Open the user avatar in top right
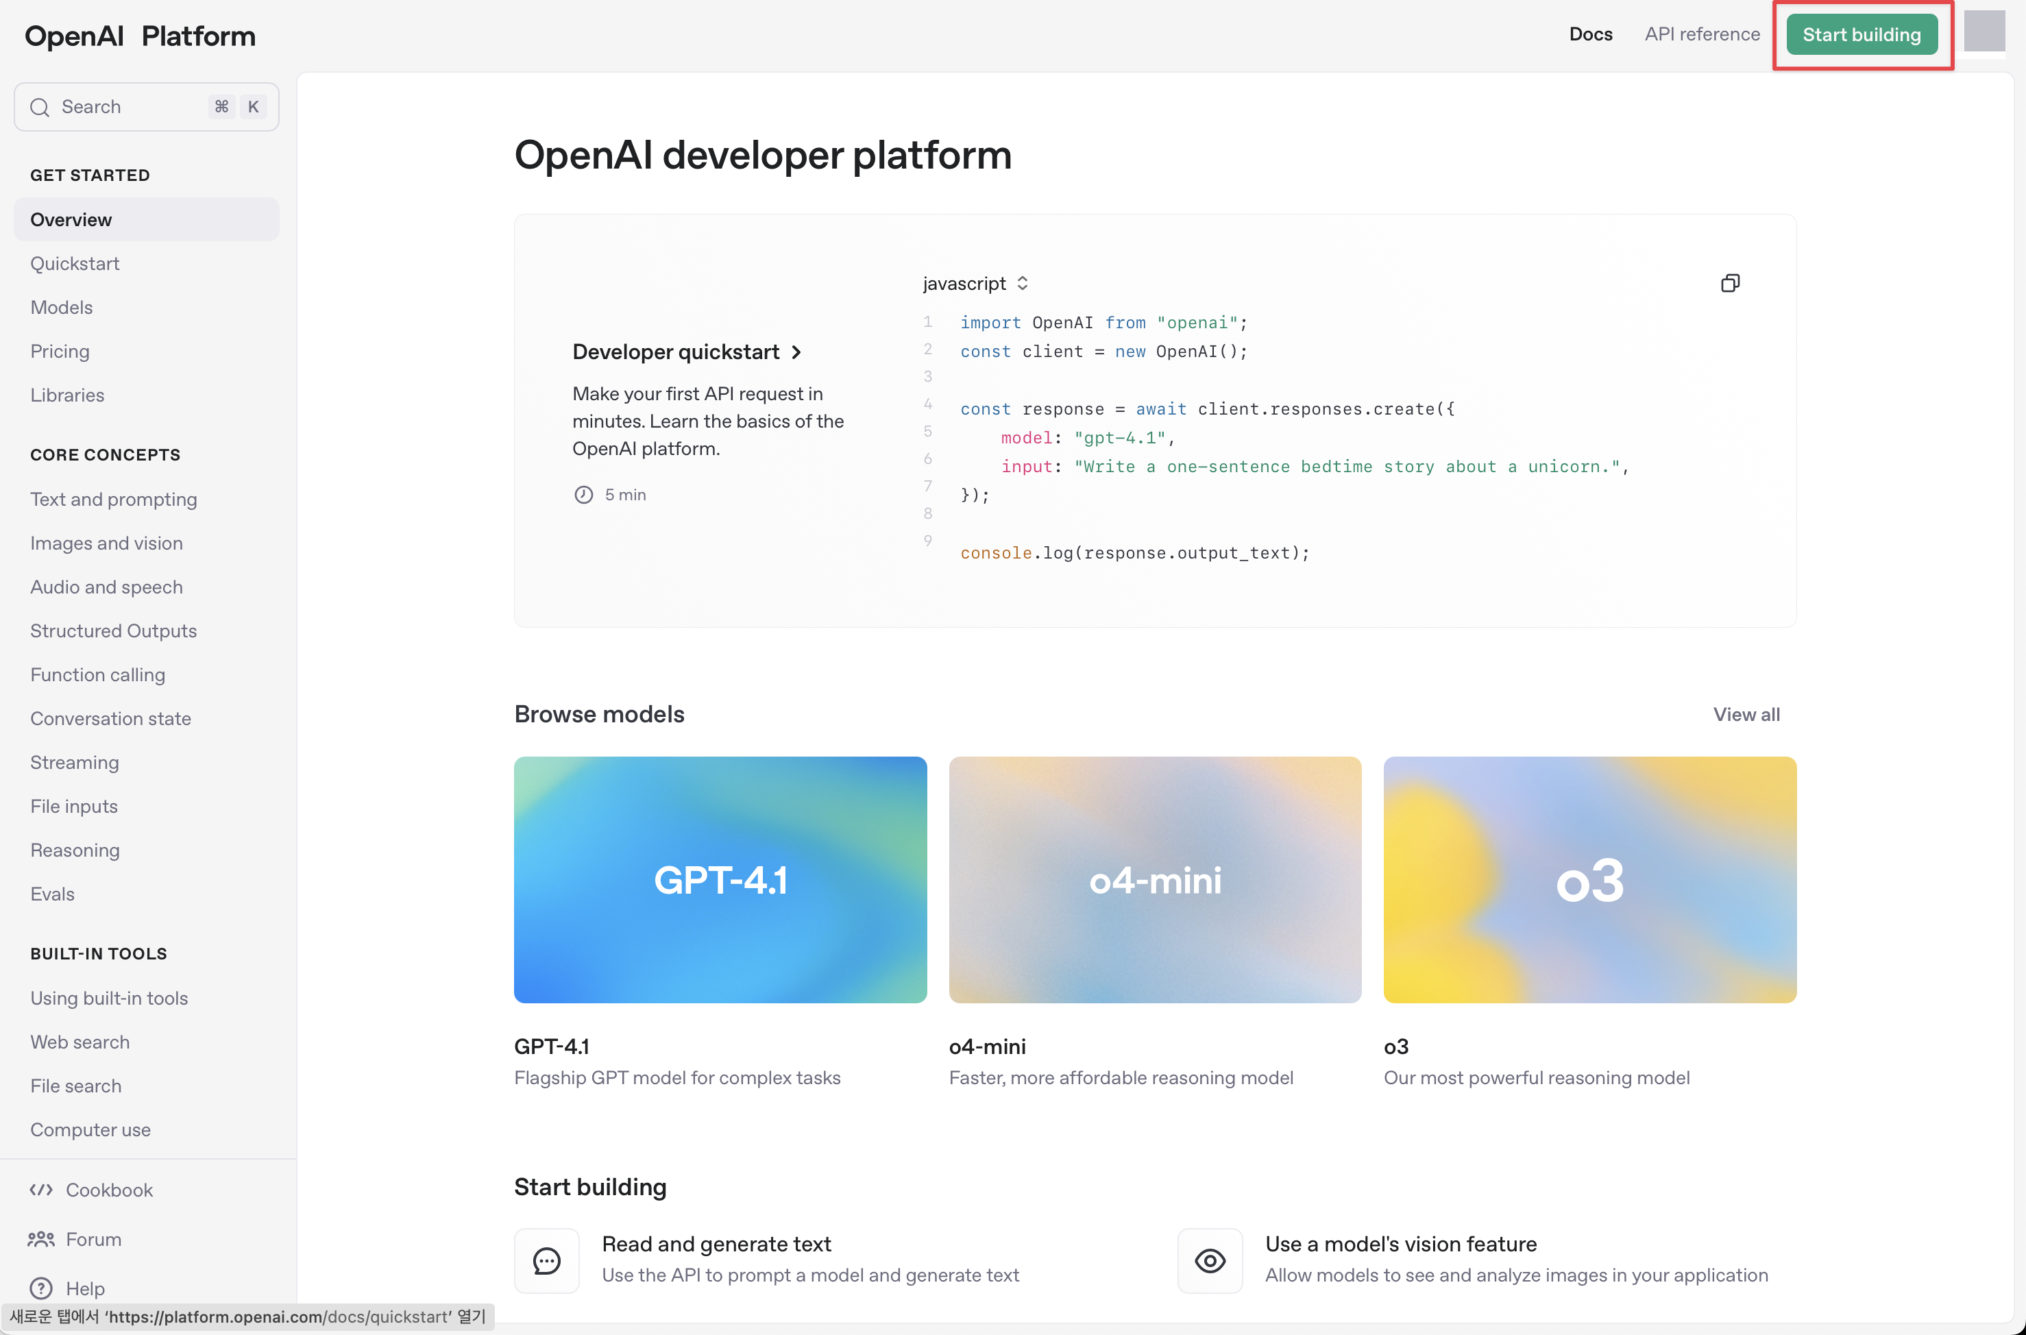Image resolution: width=2026 pixels, height=1335 pixels. tap(1984, 32)
